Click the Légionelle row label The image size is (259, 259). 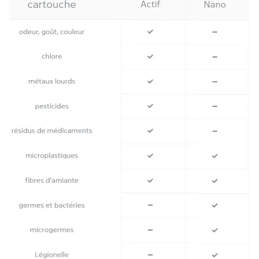pyautogui.click(x=52, y=255)
